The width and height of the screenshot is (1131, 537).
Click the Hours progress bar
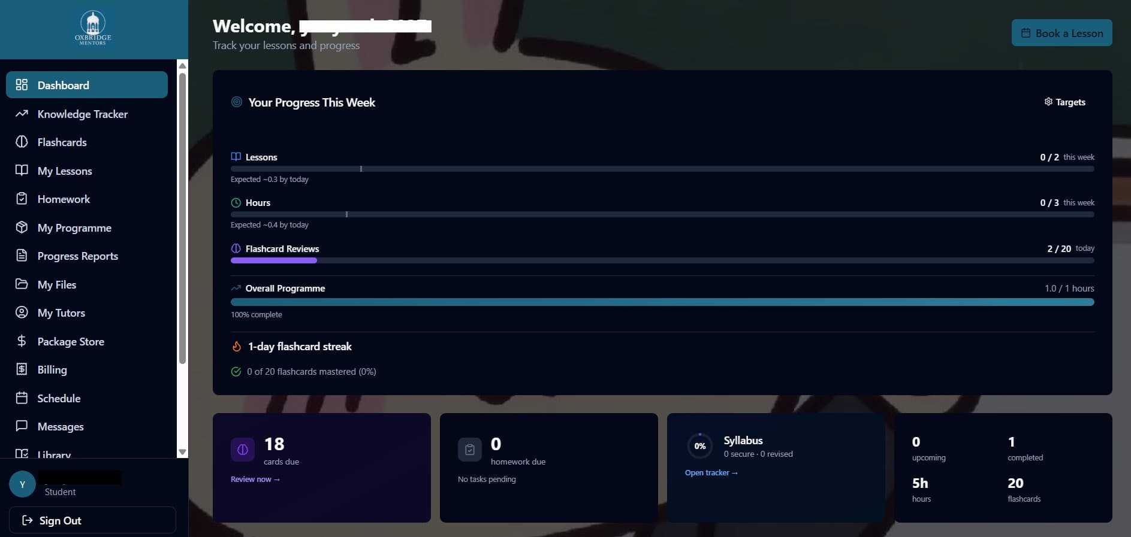coord(662,214)
